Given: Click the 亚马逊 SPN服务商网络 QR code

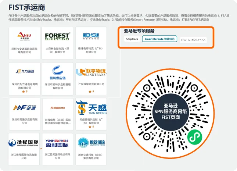Looking at the screenshot, I should pos(170,114).
